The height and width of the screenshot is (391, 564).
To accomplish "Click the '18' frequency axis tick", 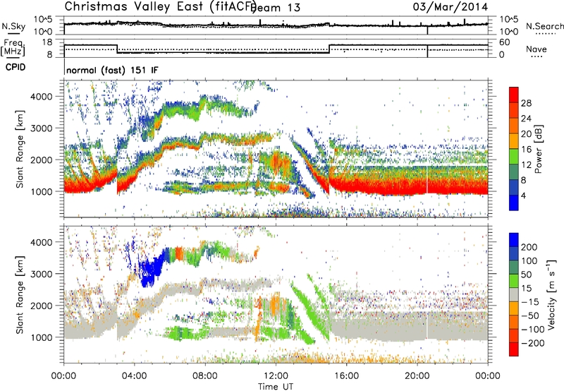I will point(47,42).
